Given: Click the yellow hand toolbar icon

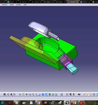Looking at the screenshot, I should point(88,94).
